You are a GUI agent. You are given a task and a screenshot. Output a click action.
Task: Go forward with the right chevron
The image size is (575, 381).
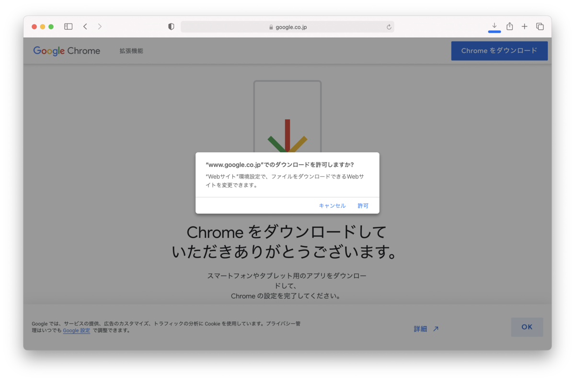click(100, 27)
